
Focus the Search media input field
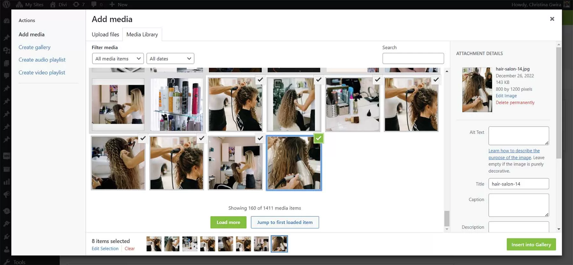coord(413,58)
